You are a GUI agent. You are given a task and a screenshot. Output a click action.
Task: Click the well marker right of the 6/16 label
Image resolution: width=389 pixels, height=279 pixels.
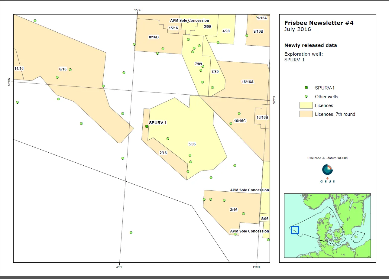(x=70, y=70)
